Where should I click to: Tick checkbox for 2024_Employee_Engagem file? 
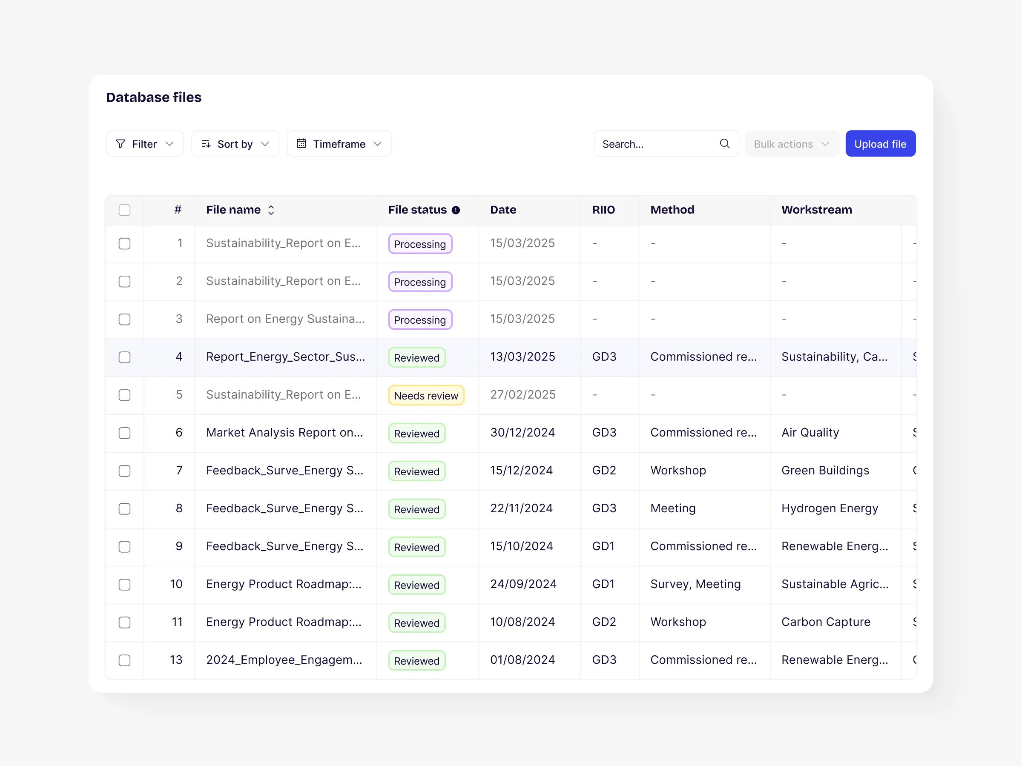(x=124, y=660)
